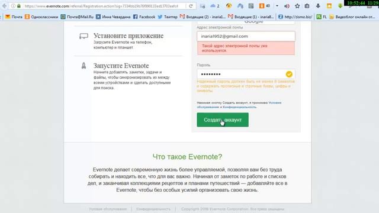Open downloads arrow icon

(318, 6)
